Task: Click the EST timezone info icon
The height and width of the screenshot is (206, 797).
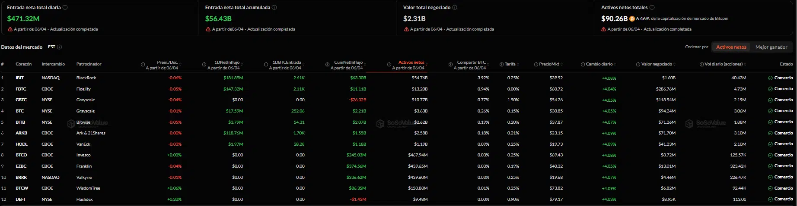Action: (60, 47)
